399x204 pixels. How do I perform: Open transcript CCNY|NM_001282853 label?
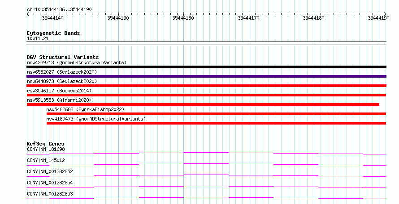(50, 194)
